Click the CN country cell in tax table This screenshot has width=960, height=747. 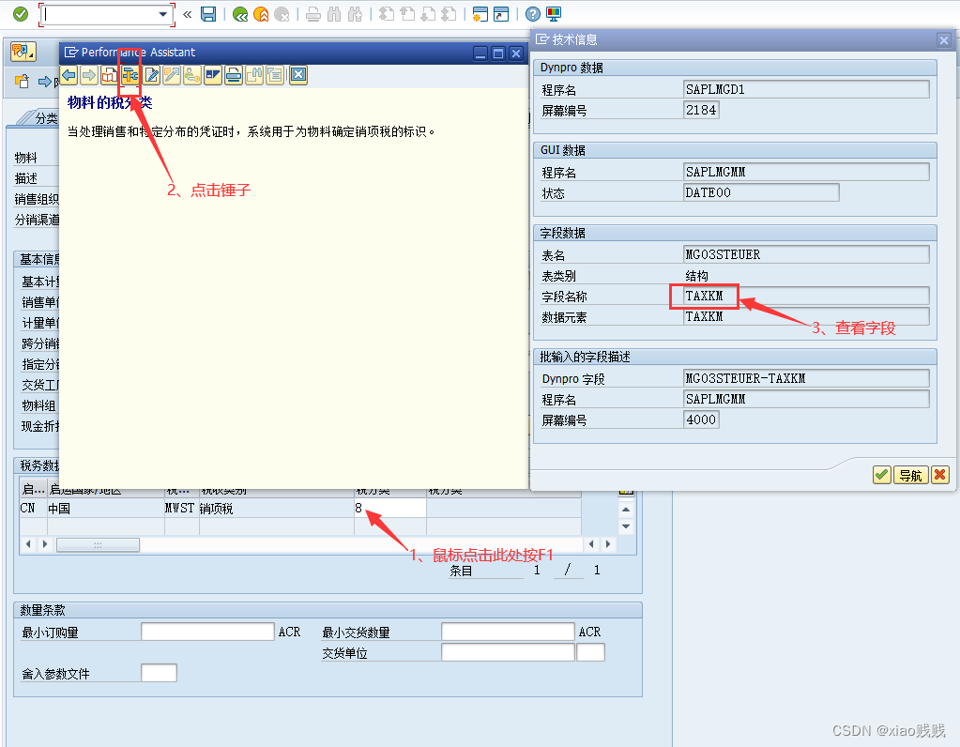(x=33, y=509)
